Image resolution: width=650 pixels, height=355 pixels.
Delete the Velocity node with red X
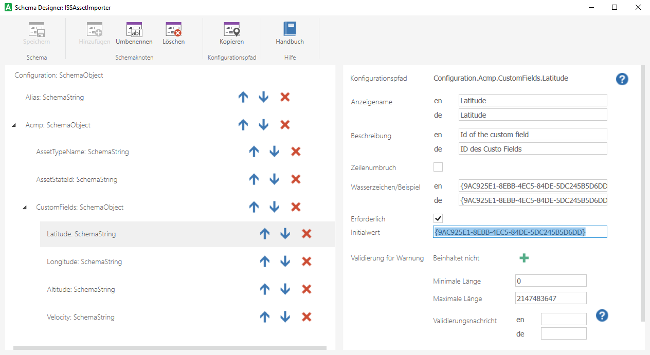click(x=306, y=317)
